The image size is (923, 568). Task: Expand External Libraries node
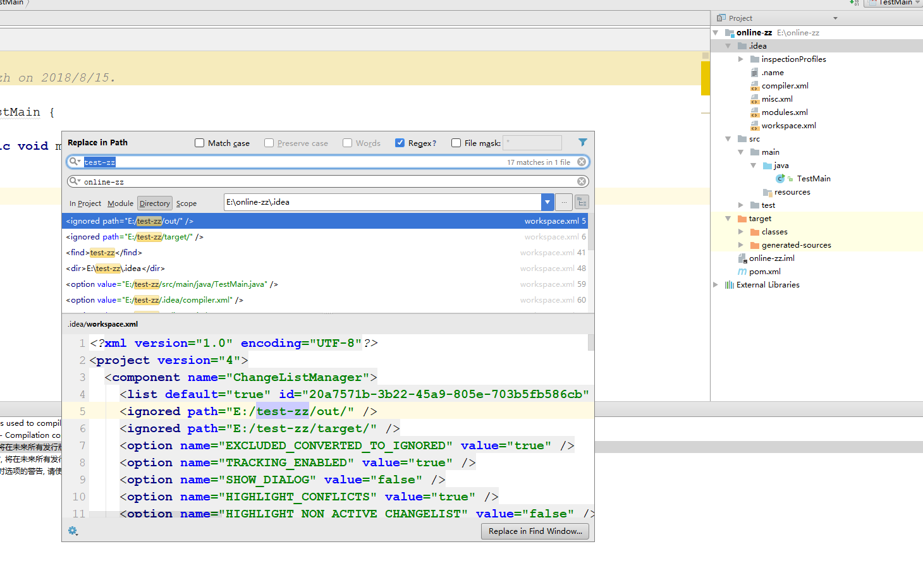(x=716, y=285)
